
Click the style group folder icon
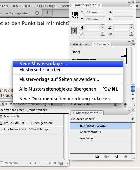pyautogui.click(x=97, y=157)
